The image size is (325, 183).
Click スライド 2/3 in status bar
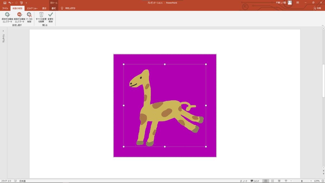[6, 181]
